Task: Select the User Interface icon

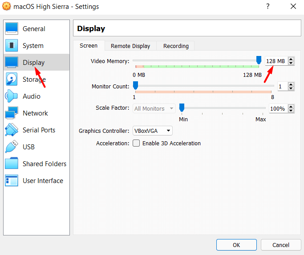Action: pyautogui.click(x=11, y=181)
